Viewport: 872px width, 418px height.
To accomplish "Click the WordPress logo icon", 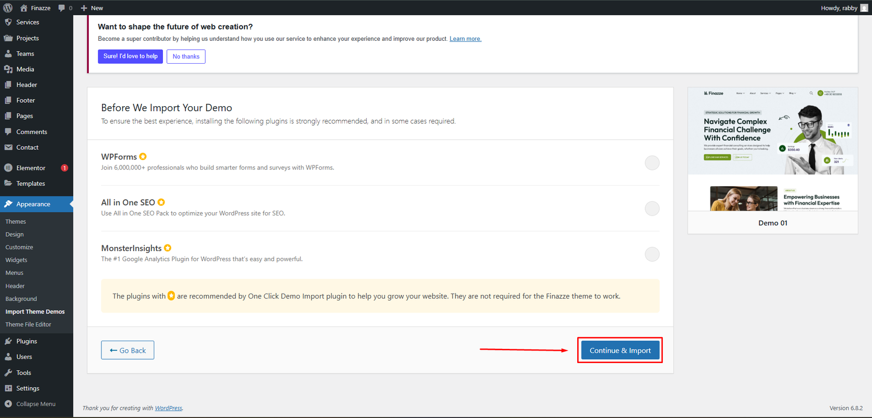I will coord(8,8).
